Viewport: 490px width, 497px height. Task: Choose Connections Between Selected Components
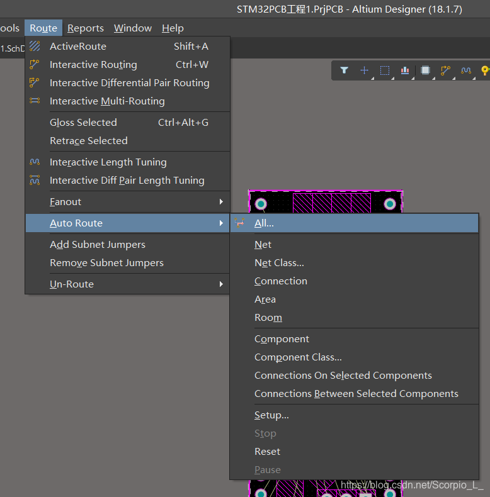coord(355,393)
